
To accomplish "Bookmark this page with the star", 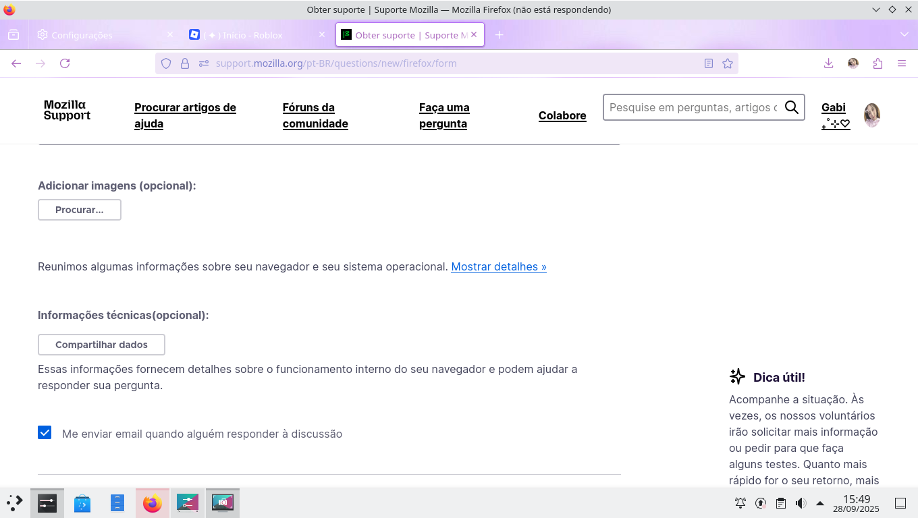I will click(728, 63).
